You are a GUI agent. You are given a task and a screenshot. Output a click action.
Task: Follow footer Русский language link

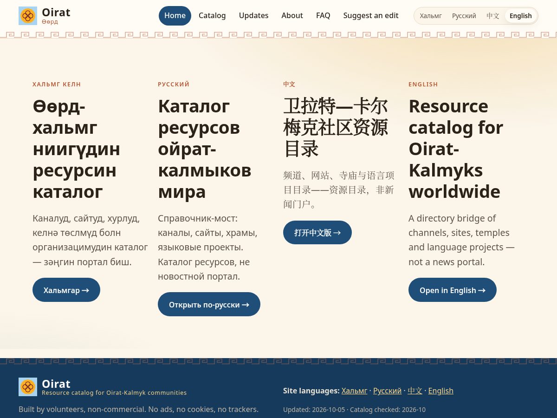pyautogui.click(x=387, y=391)
